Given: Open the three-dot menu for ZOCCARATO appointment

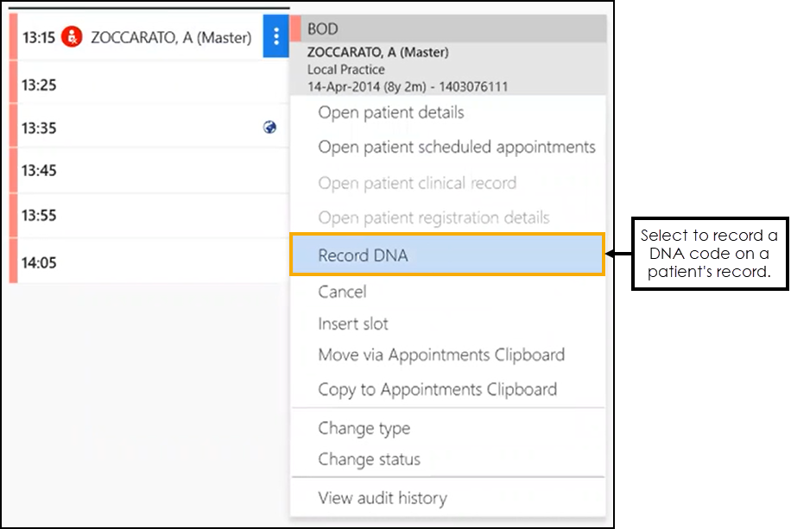Looking at the screenshot, I should click(x=276, y=37).
